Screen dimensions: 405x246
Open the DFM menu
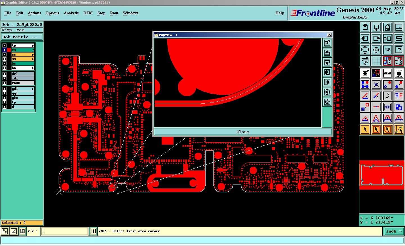point(88,13)
